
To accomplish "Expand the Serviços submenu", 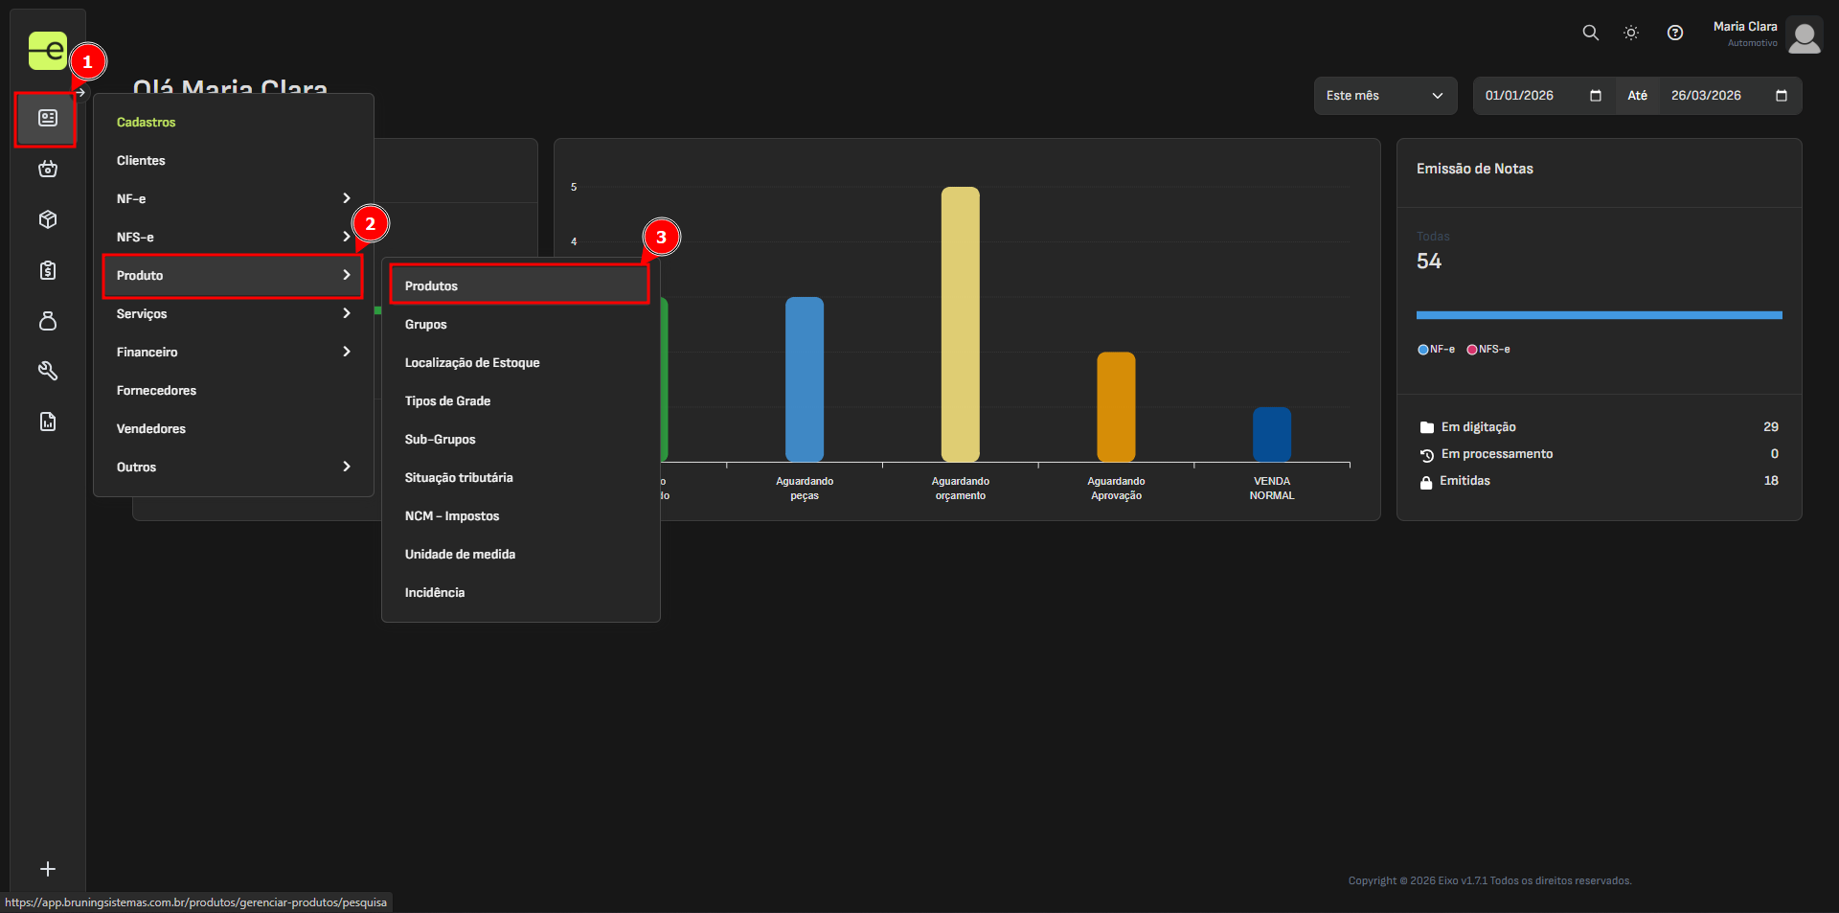I will (233, 313).
